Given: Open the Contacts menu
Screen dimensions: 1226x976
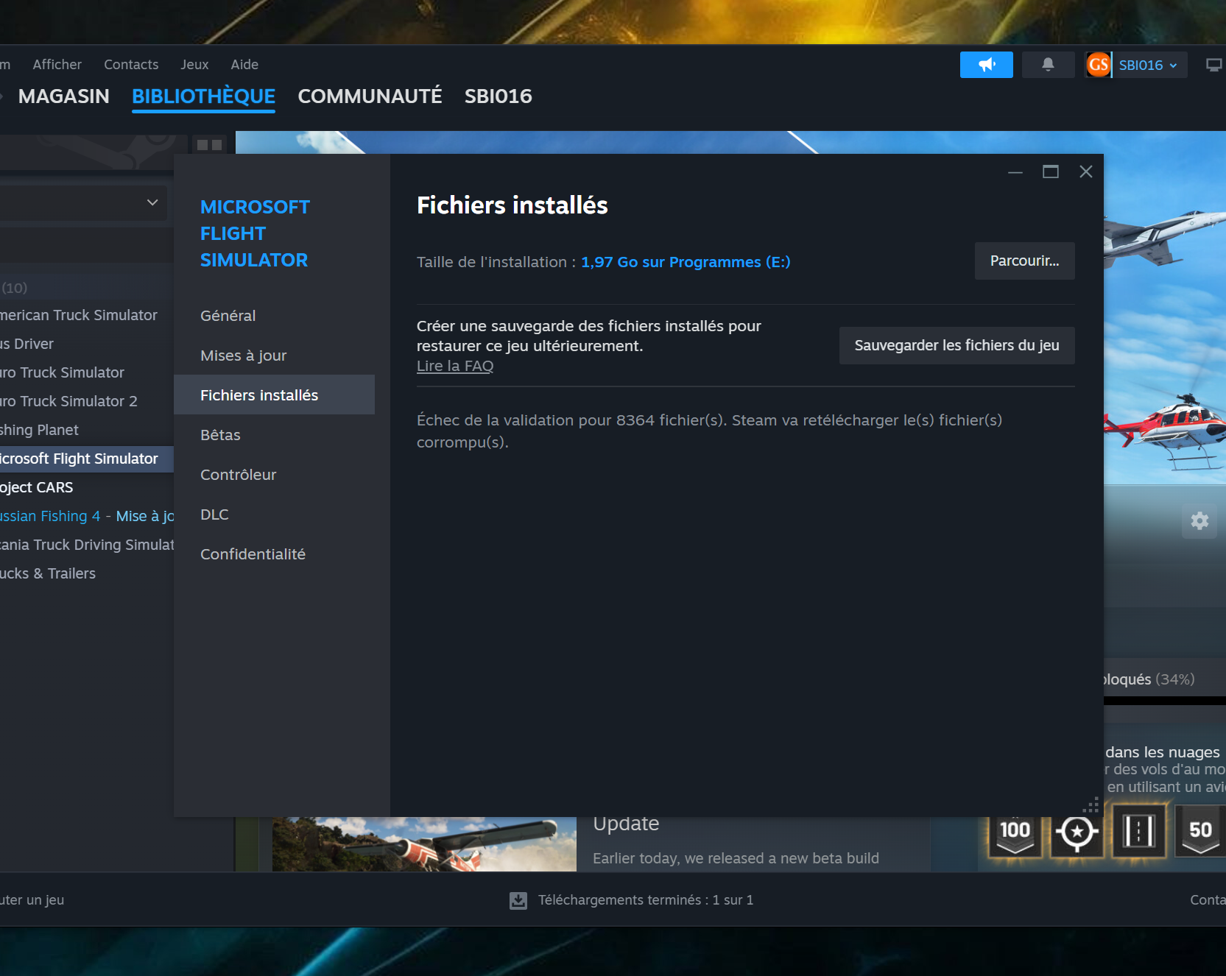Looking at the screenshot, I should tap(131, 65).
